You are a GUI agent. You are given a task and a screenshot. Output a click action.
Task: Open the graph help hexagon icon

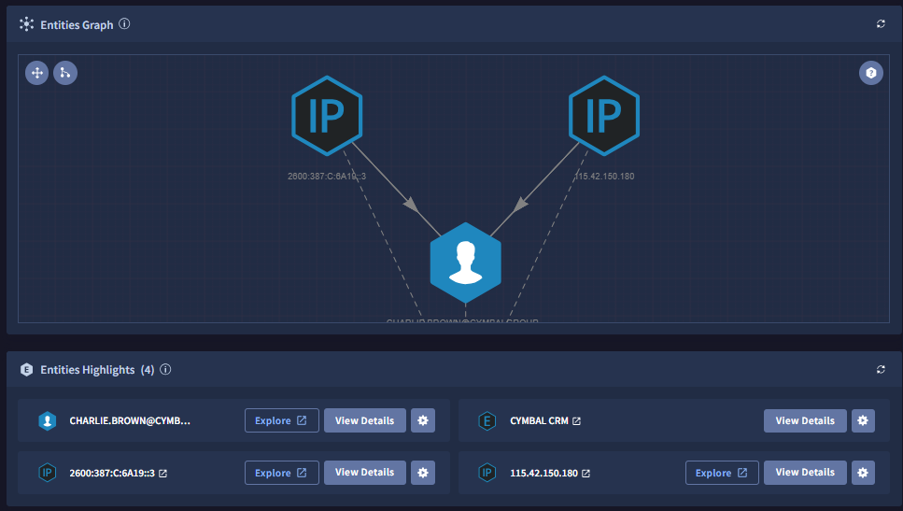[x=870, y=73]
